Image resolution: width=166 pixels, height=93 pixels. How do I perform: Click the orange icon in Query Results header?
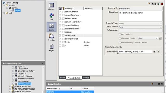point(153,84)
